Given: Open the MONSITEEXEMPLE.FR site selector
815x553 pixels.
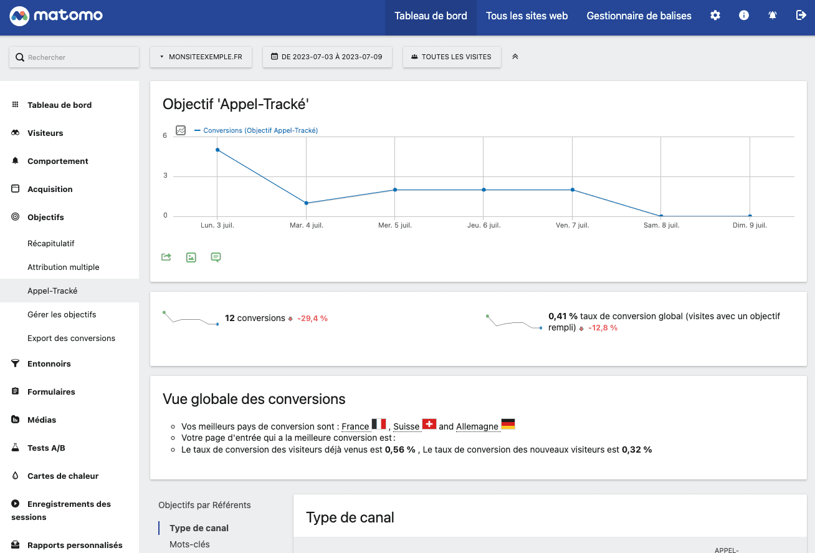Looking at the screenshot, I should [x=201, y=57].
